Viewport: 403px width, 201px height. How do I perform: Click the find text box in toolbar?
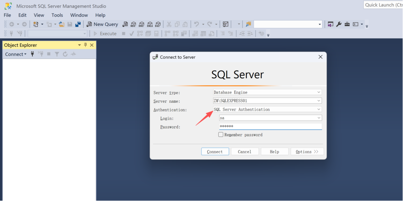pos(286,24)
